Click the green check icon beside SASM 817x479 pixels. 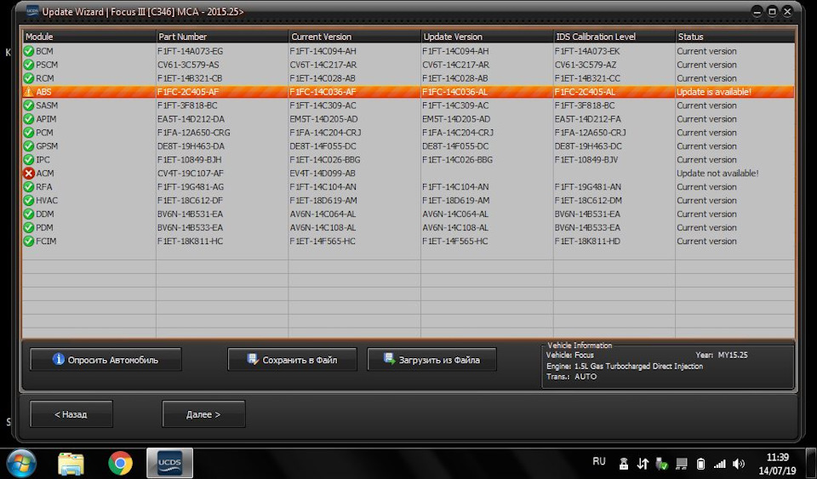(x=29, y=105)
